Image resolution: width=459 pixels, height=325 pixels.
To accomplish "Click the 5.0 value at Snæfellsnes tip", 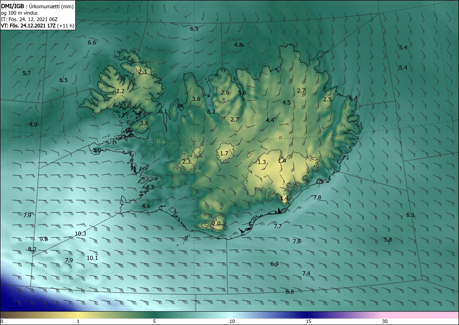I will pyautogui.click(x=97, y=150).
